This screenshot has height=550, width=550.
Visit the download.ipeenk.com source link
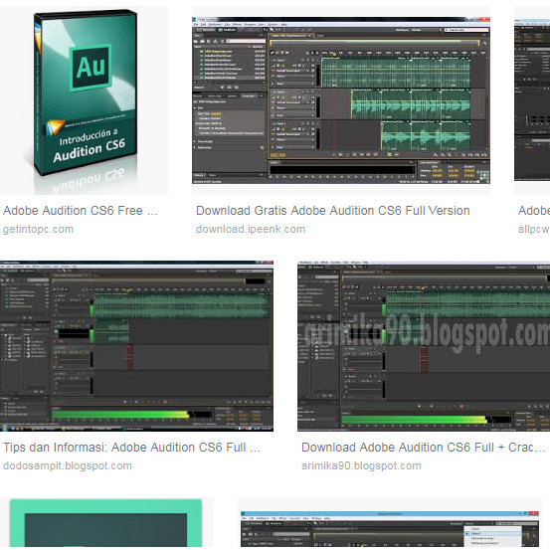tap(251, 229)
